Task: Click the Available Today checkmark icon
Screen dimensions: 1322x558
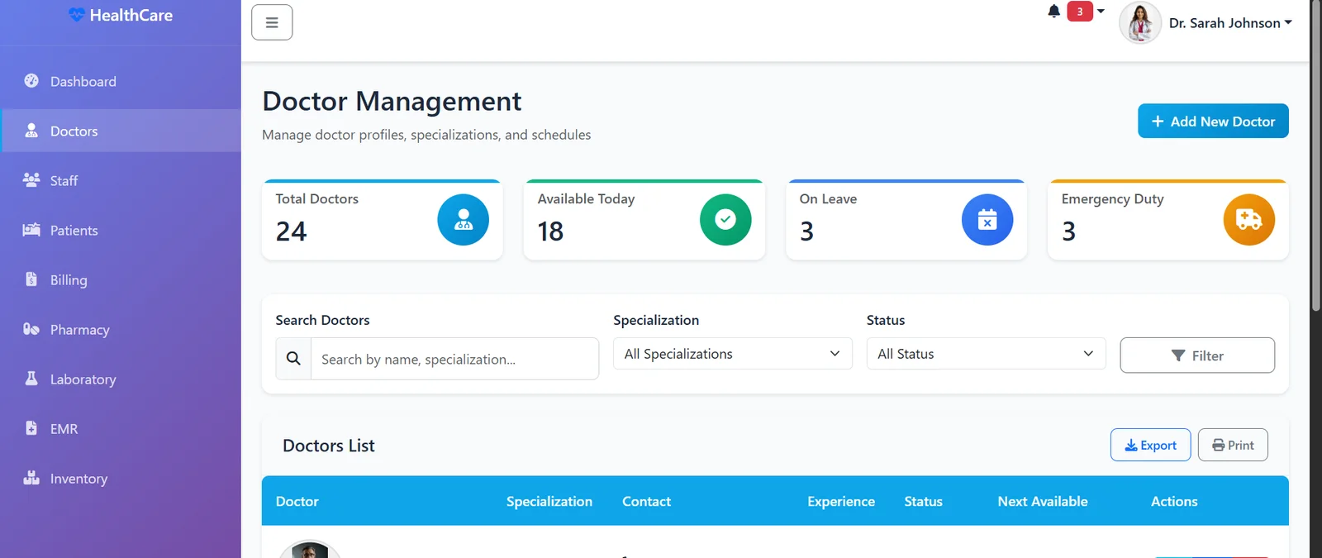Action: click(x=725, y=220)
